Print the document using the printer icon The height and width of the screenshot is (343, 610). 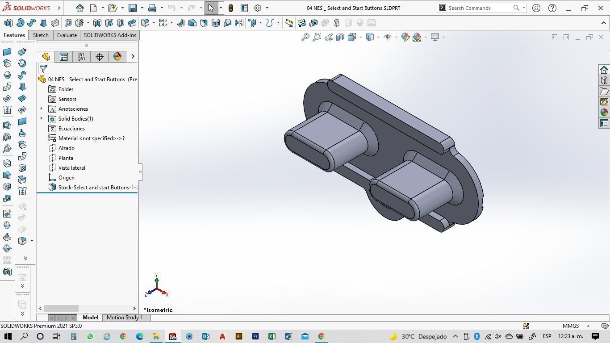(x=152, y=8)
